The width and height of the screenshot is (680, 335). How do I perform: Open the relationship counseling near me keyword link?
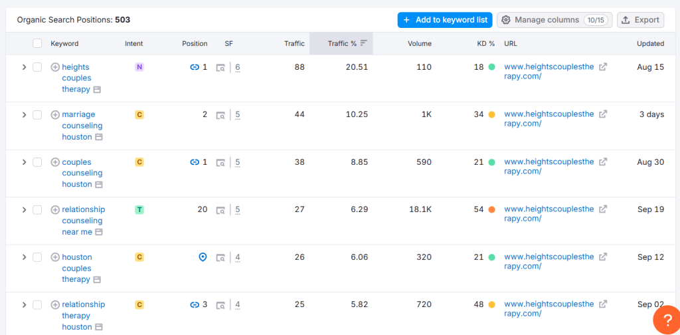(83, 221)
